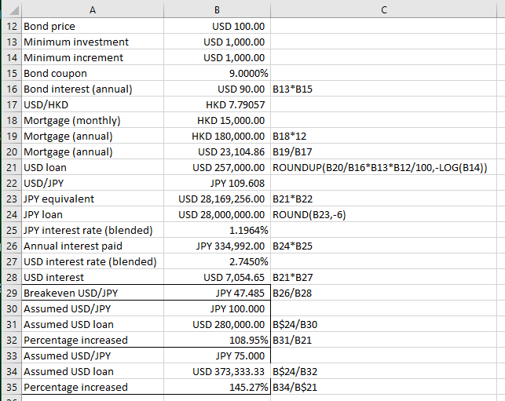Select row 12 header
The image size is (505, 401).
12,26
